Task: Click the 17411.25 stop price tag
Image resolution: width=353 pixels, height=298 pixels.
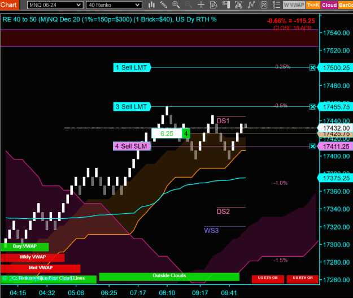Action: [335, 146]
